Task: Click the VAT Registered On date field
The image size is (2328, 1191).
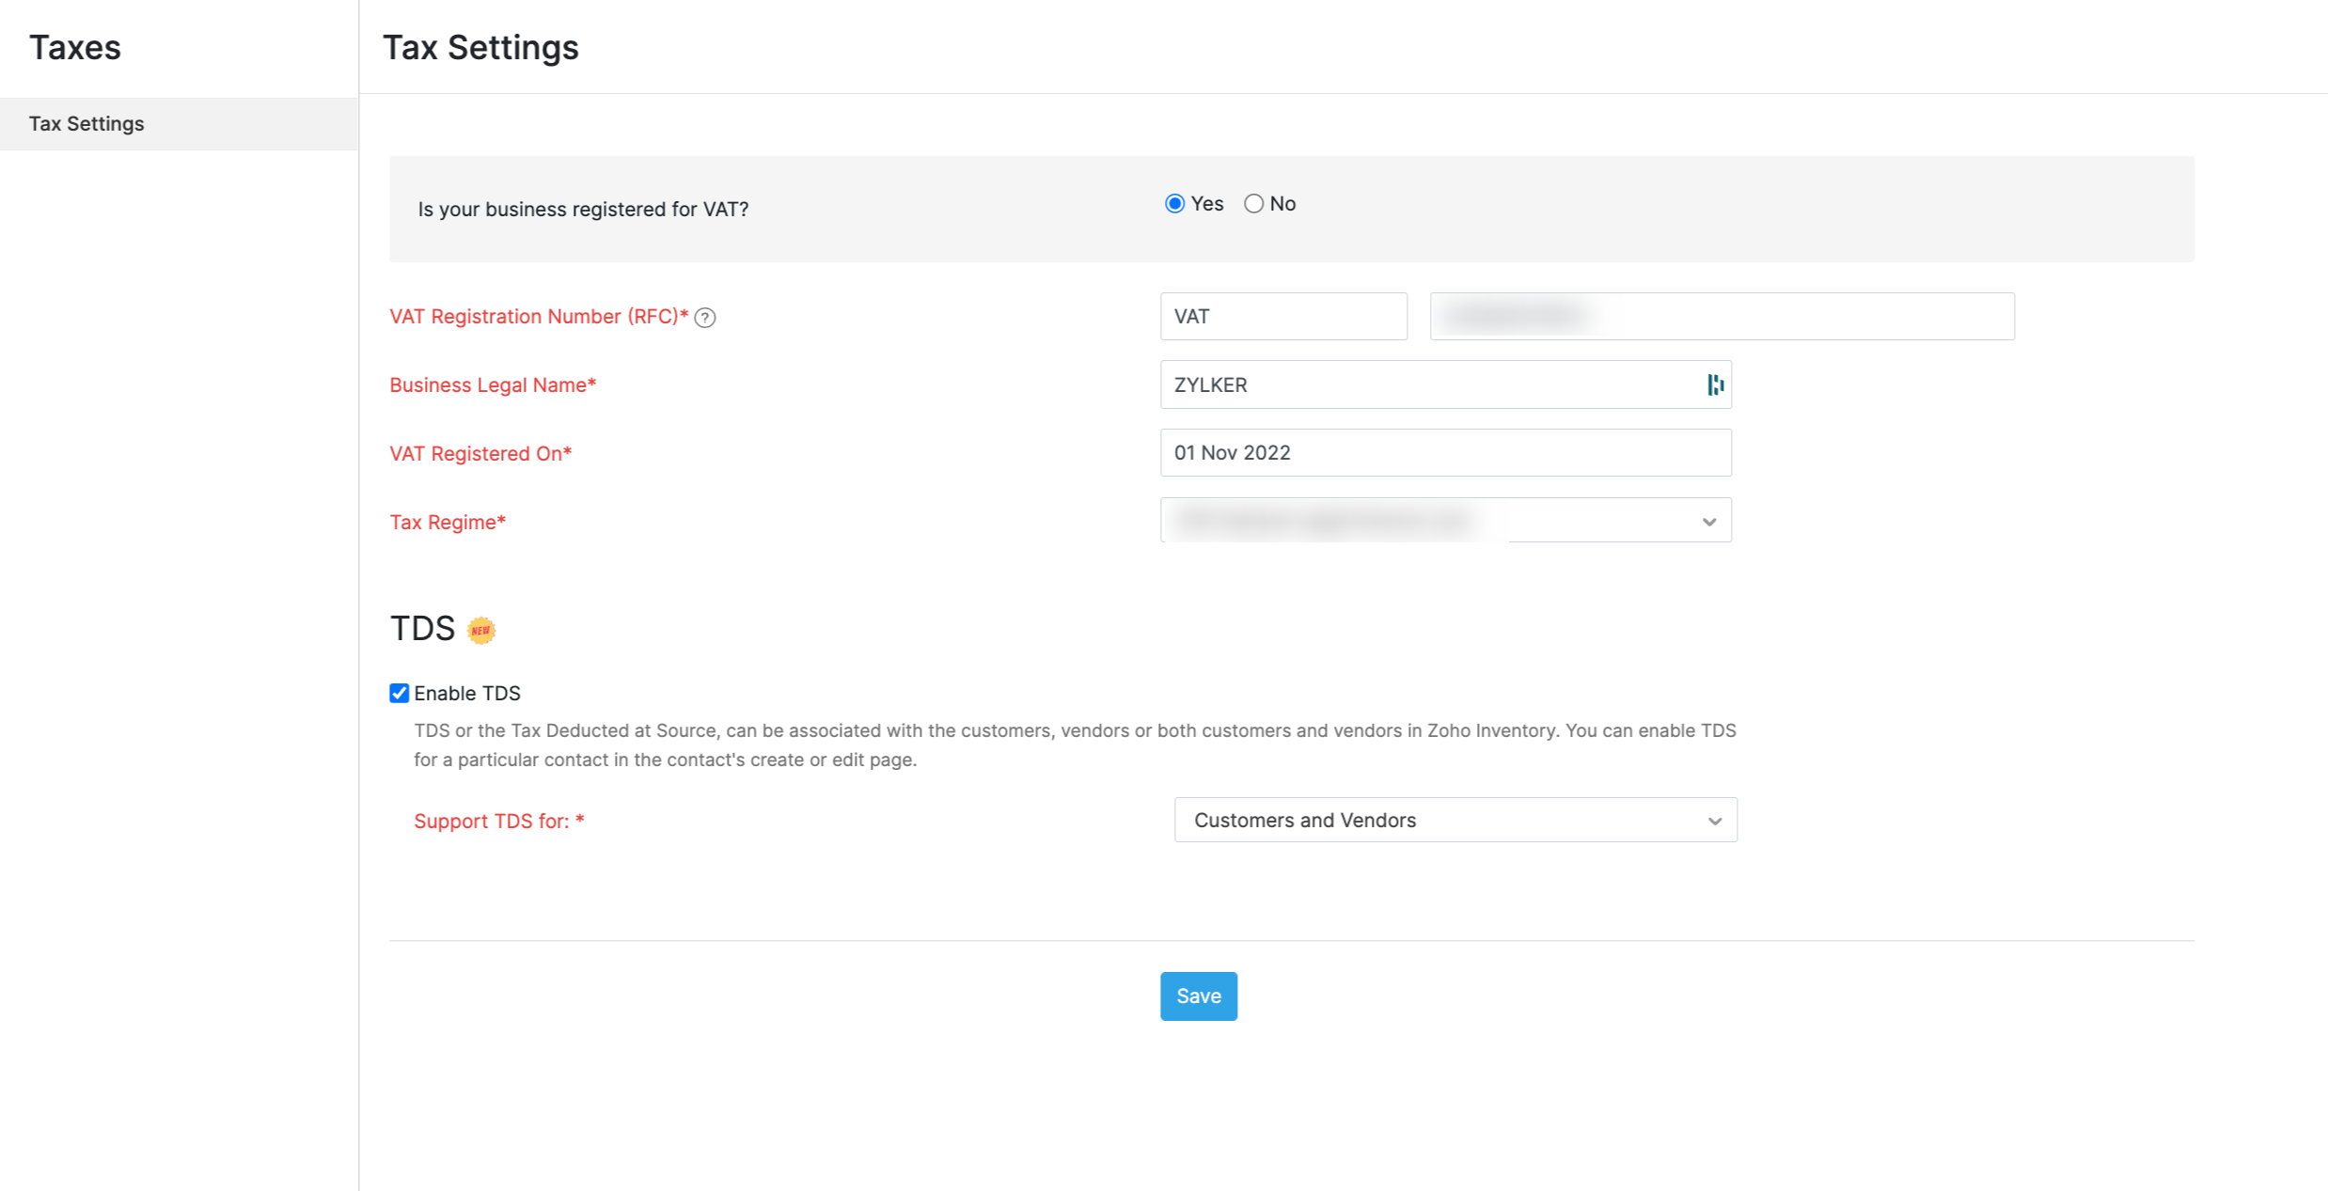Action: [1444, 453]
